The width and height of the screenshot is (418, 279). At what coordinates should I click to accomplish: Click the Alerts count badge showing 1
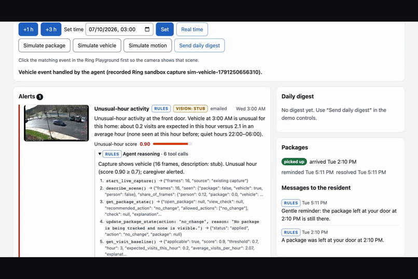pyautogui.click(x=40, y=97)
